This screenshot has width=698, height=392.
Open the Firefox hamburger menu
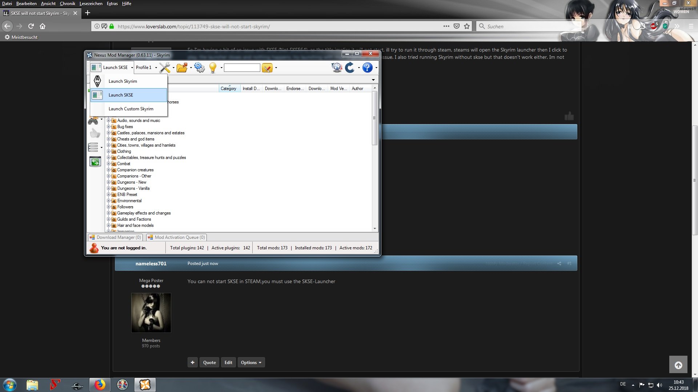point(691,26)
